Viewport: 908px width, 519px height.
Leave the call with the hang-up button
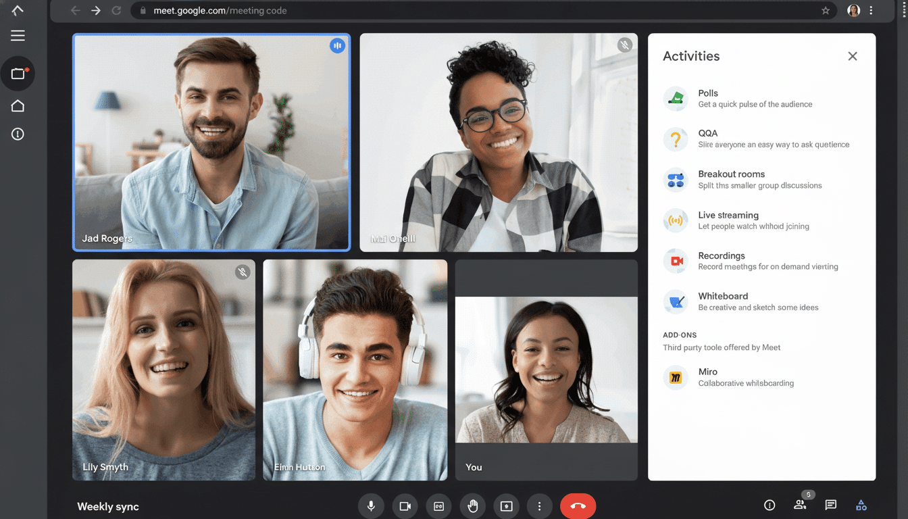tap(578, 505)
